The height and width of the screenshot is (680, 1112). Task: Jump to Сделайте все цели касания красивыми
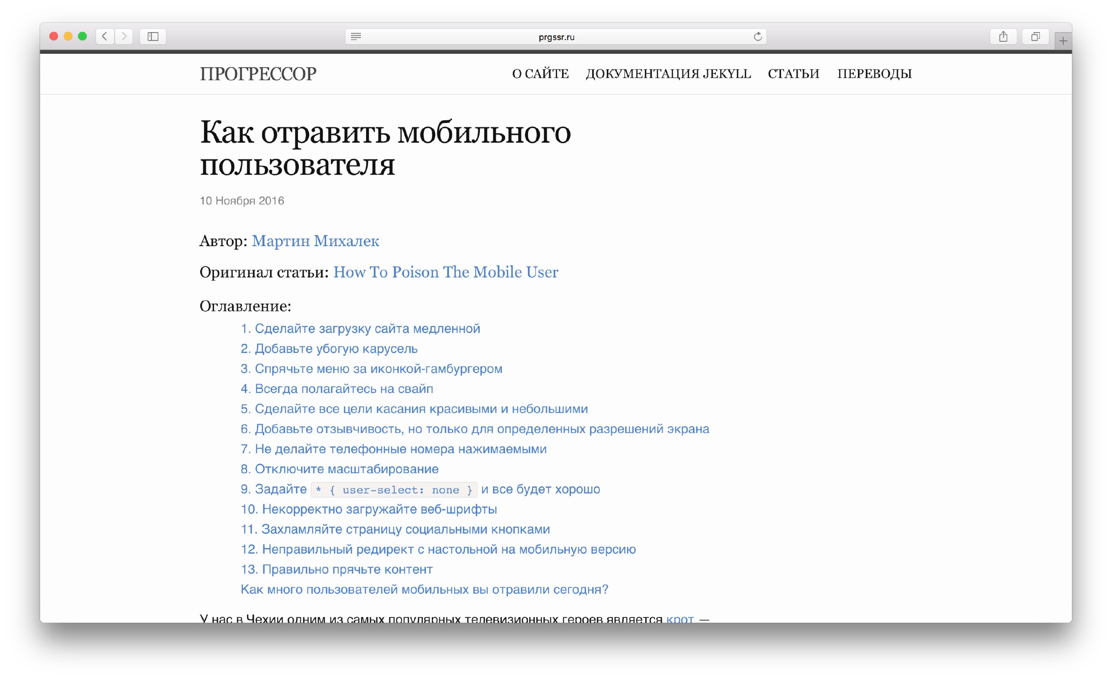click(414, 409)
